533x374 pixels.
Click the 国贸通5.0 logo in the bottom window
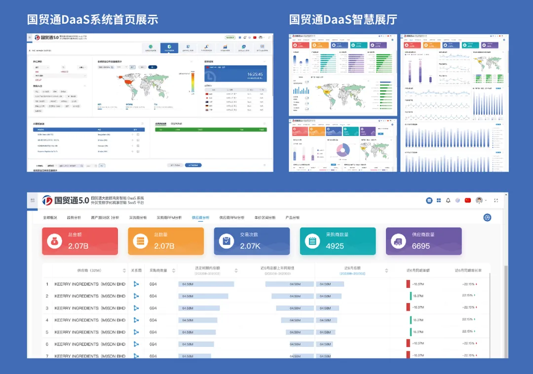66,200
